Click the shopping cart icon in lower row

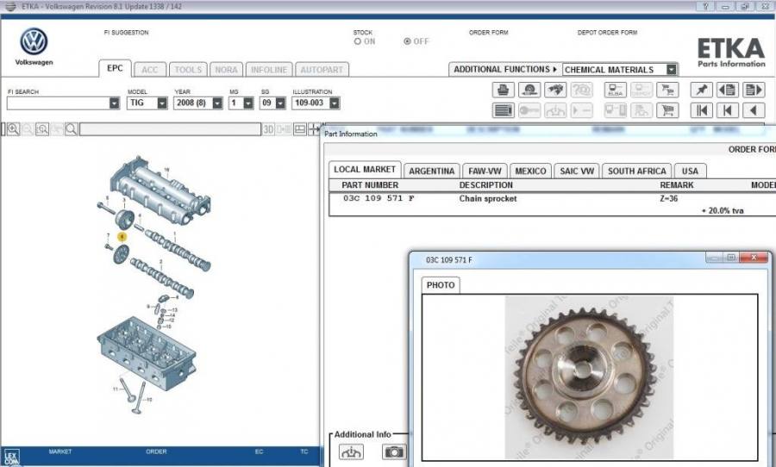pyautogui.click(x=666, y=110)
